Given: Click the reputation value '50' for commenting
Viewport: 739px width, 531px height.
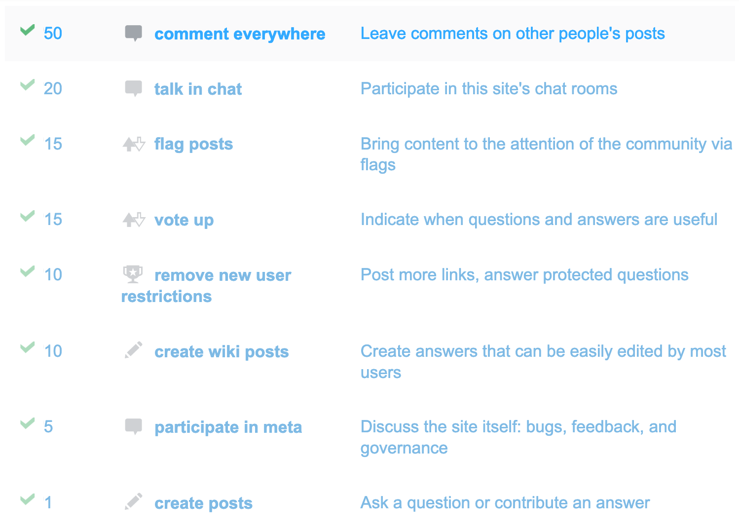Looking at the screenshot, I should pos(53,33).
